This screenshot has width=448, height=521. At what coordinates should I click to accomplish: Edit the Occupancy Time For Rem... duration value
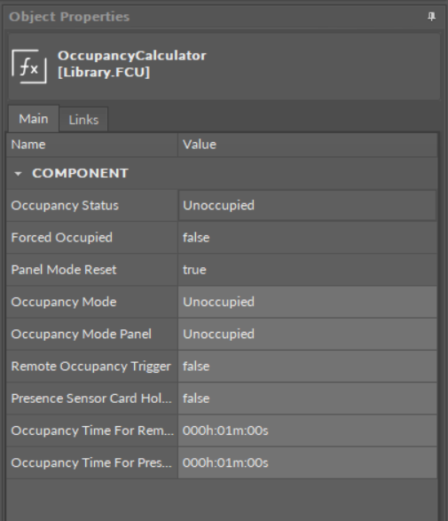pyautogui.click(x=307, y=430)
